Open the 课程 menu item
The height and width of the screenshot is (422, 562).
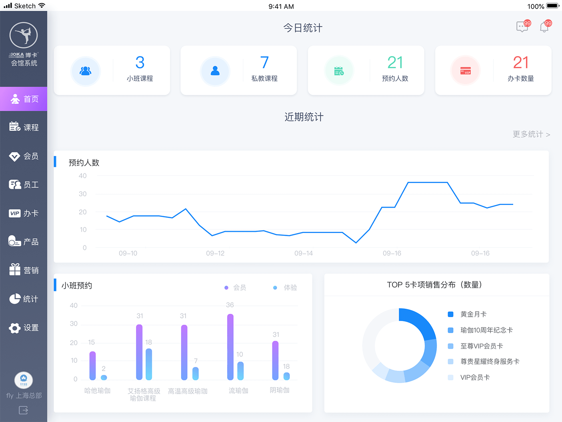pyautogui.click(x=24, y=127)
